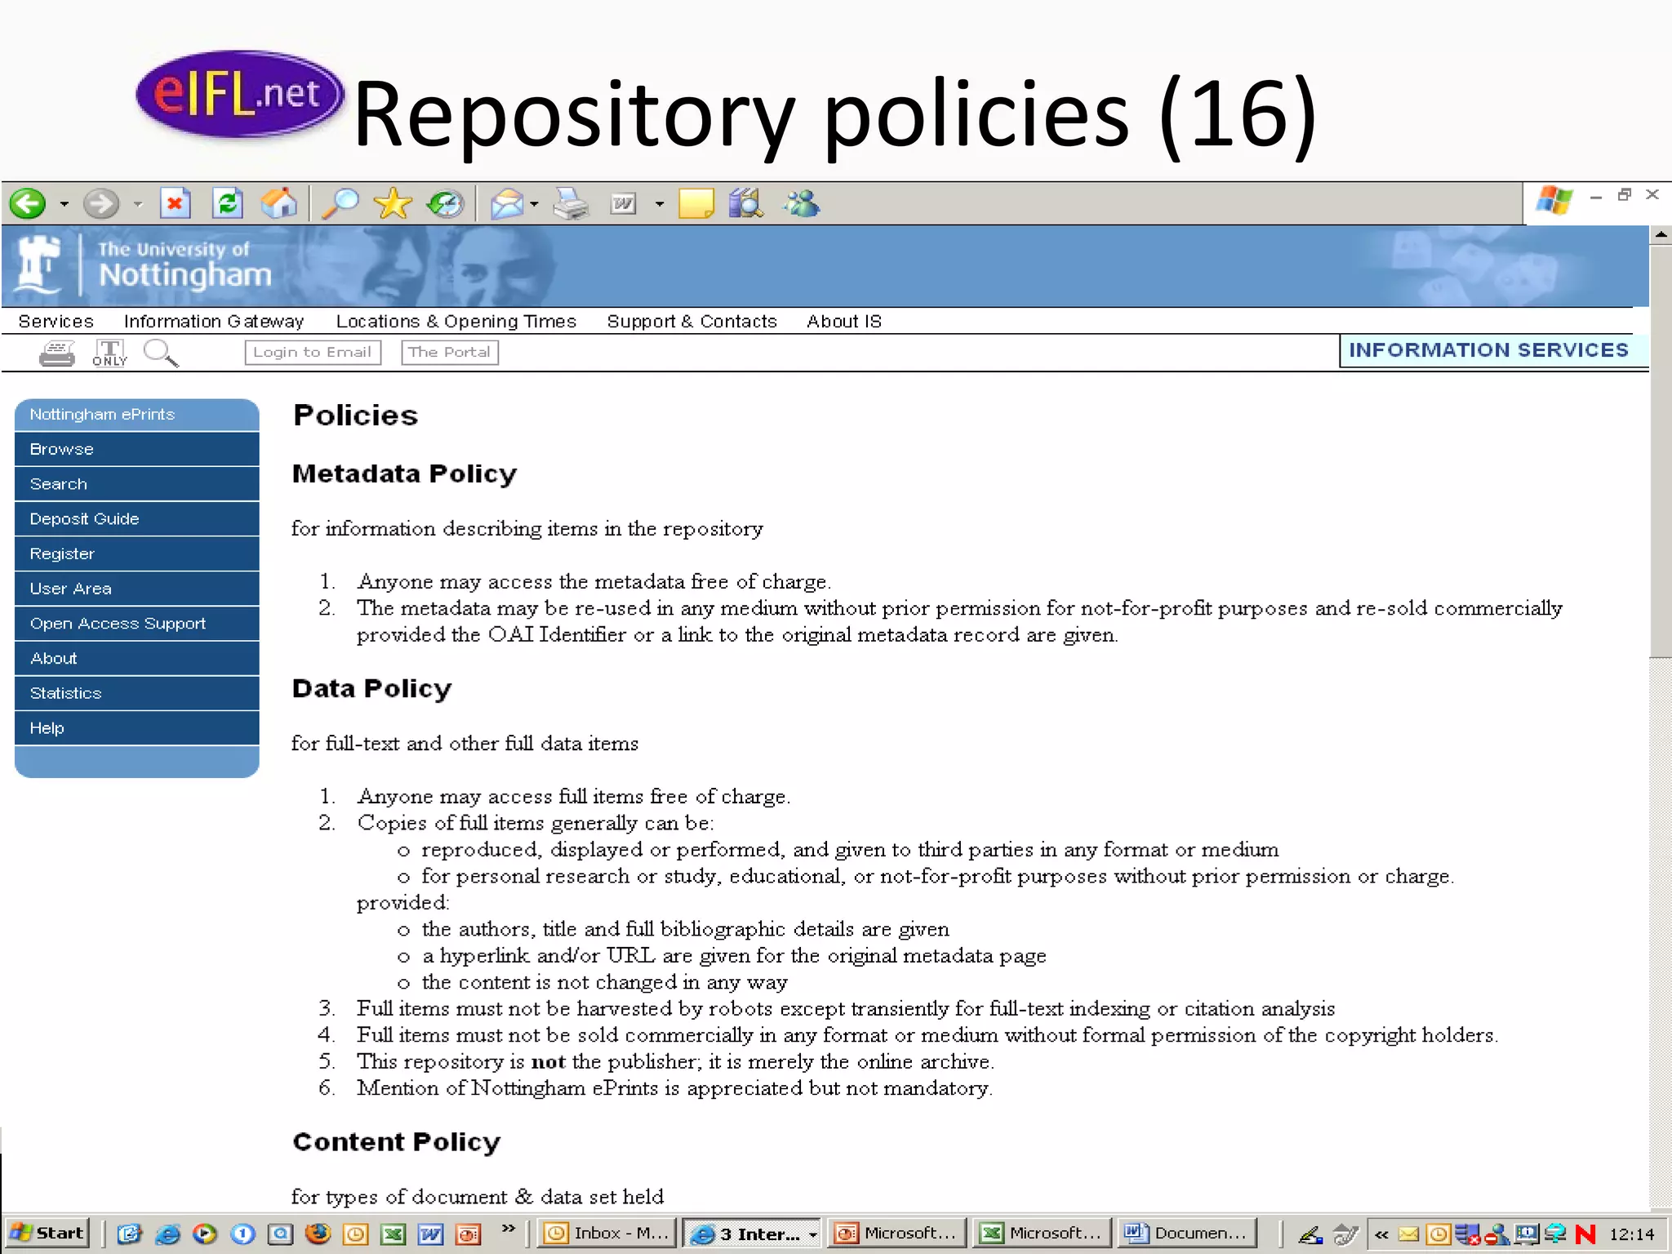Click the Windows Start button
The width and height of the screenshot is (1672, 1254).
point(47,1234)
